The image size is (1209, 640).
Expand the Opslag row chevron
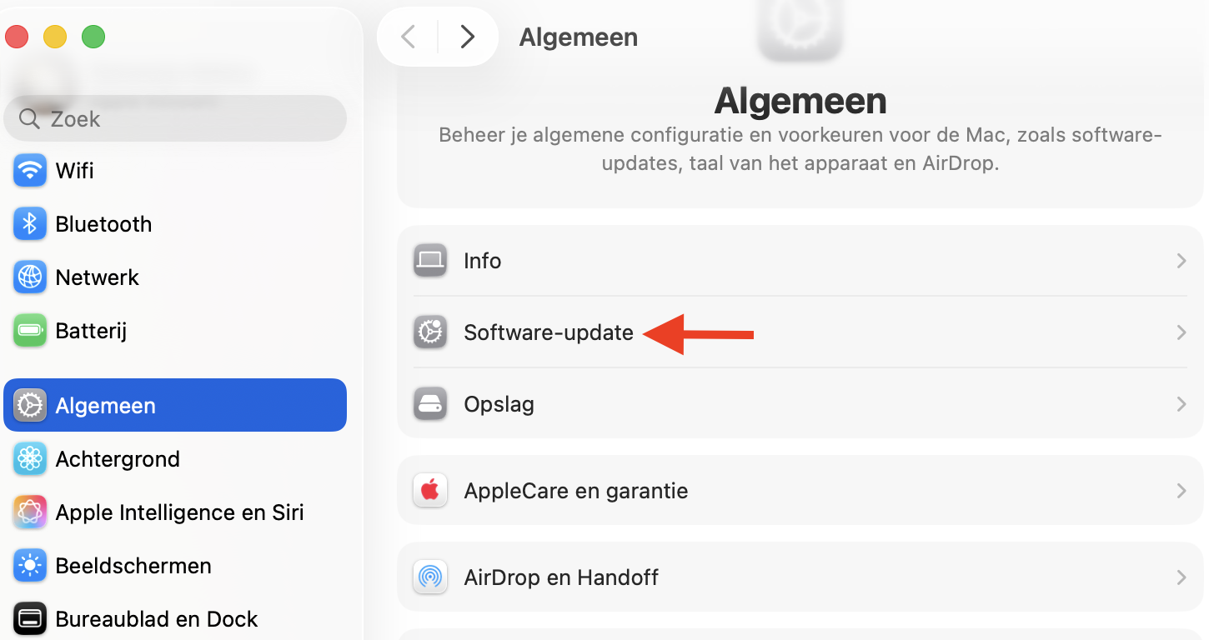point(1181,403)
